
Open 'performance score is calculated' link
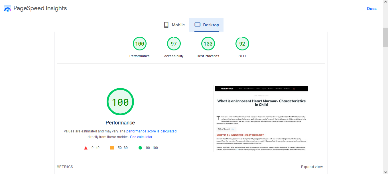151,131
